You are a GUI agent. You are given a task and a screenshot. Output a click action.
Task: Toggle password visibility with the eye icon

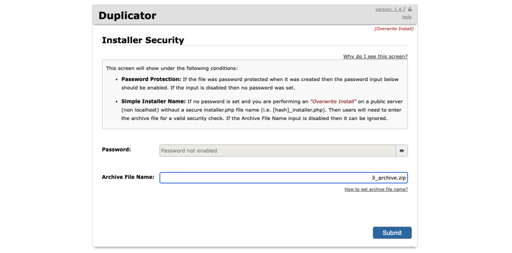tap(401, 151)
